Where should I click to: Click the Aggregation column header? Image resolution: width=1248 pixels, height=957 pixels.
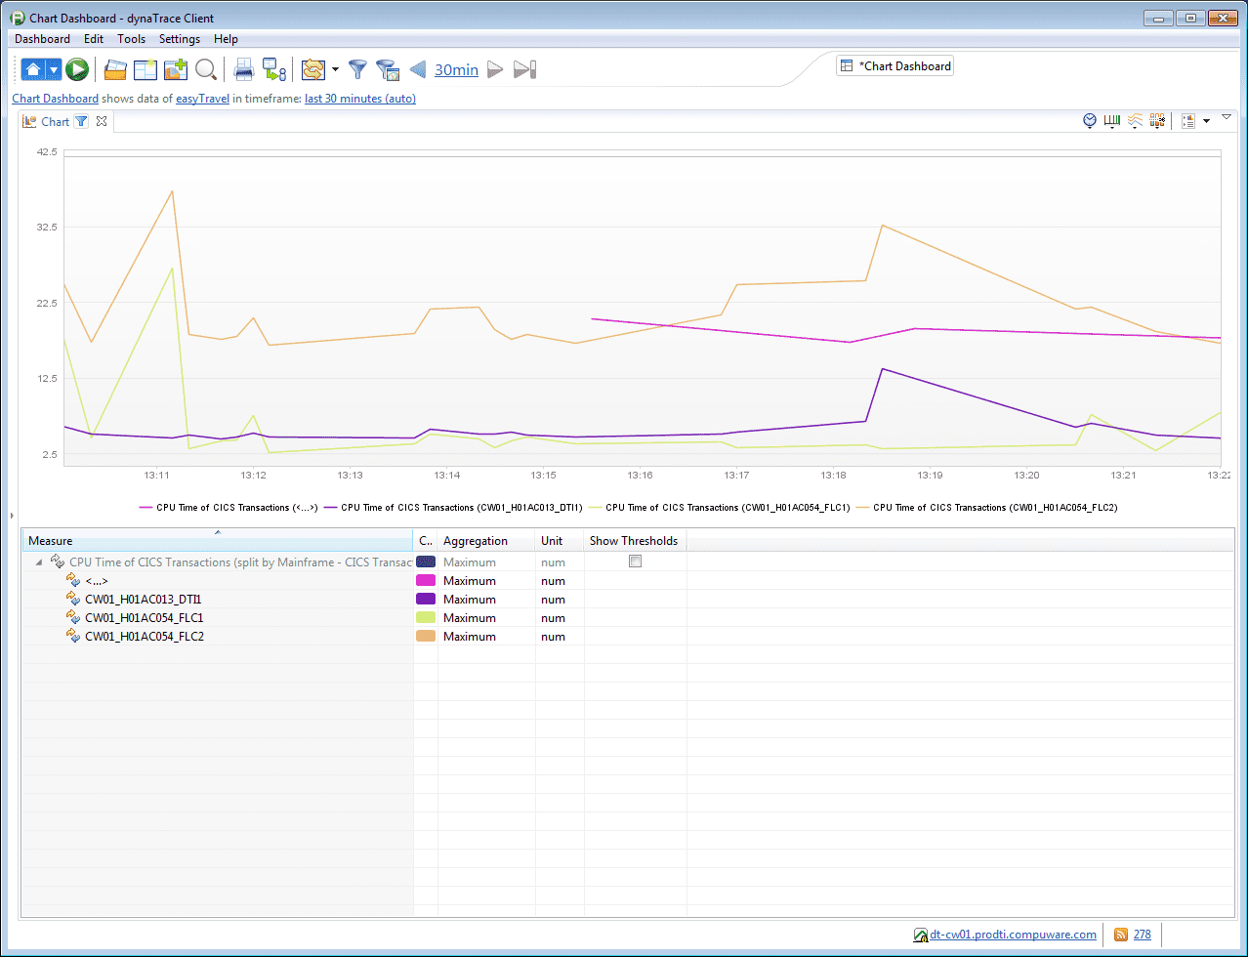(486, 541)
